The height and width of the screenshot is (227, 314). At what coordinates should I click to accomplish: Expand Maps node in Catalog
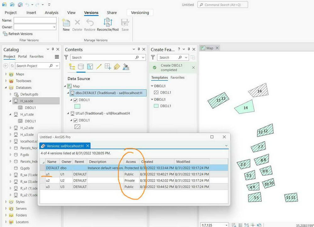[6, 74]
